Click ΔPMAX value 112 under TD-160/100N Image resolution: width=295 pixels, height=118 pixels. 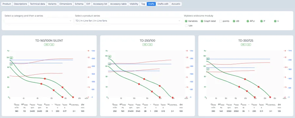[24, 111]
